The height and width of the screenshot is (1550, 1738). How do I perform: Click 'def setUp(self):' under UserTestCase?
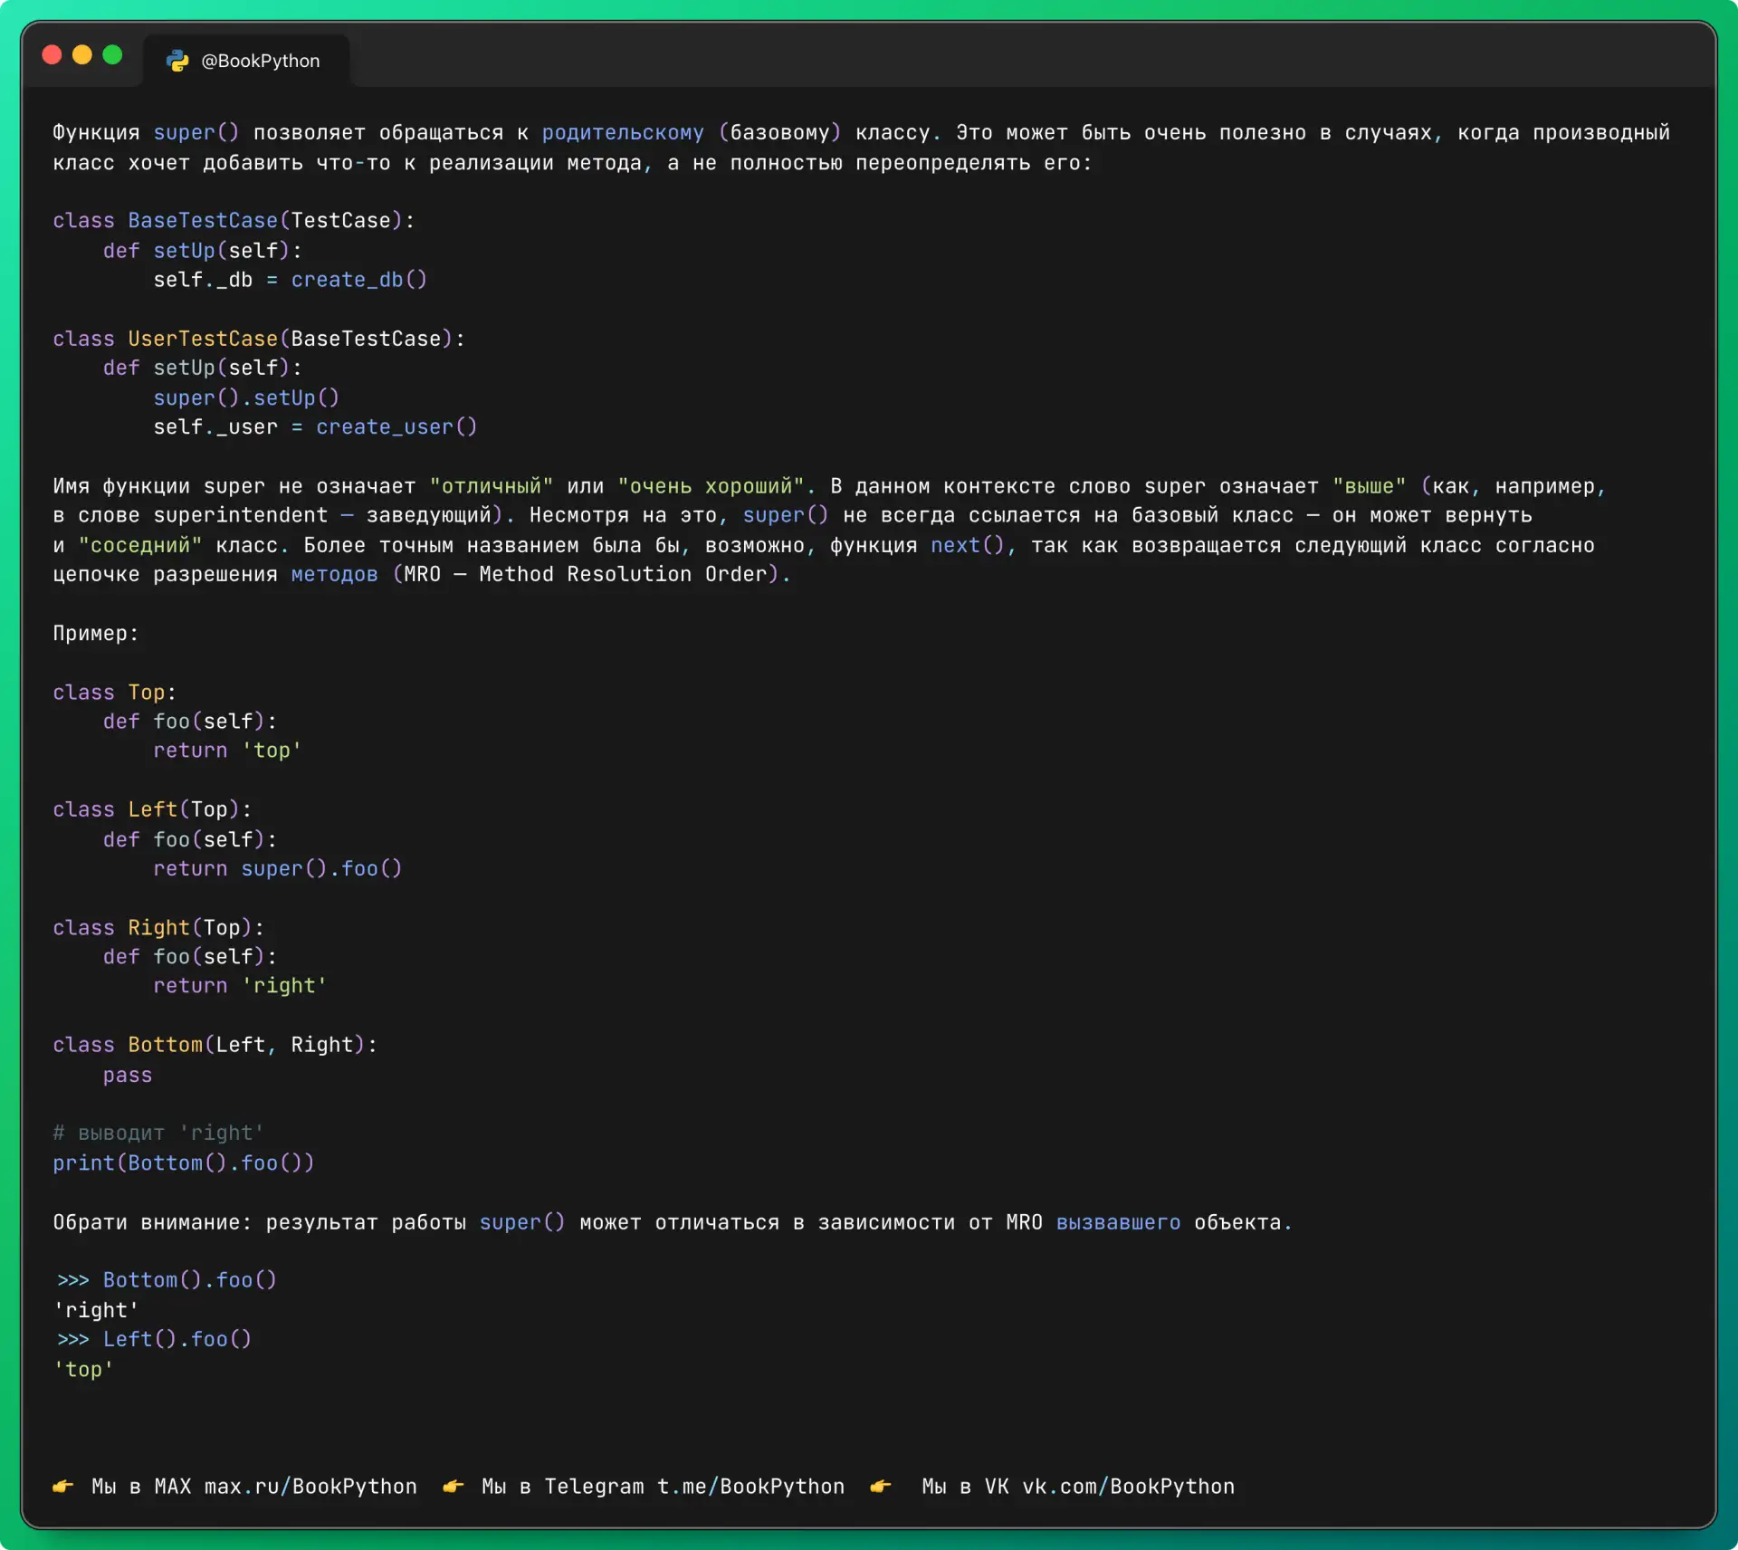click(x=203, y=368)
